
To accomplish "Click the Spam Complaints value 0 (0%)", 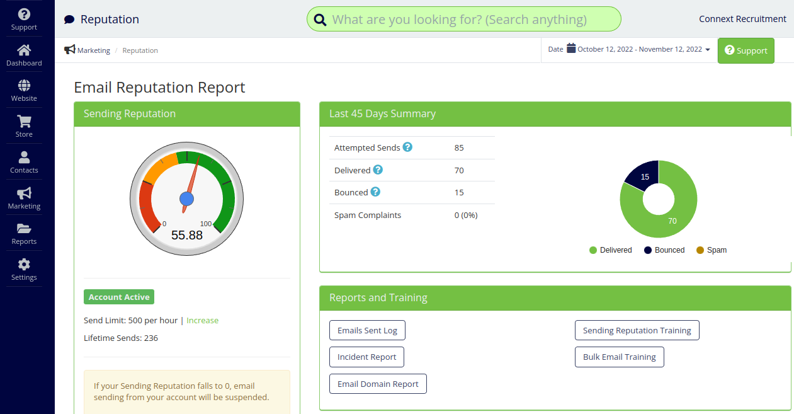I will [x=466, y=215].
